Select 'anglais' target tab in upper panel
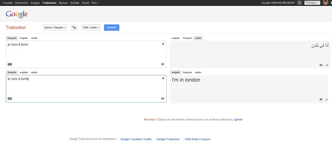This screenshot has height=147, width=332. (176, 38)
